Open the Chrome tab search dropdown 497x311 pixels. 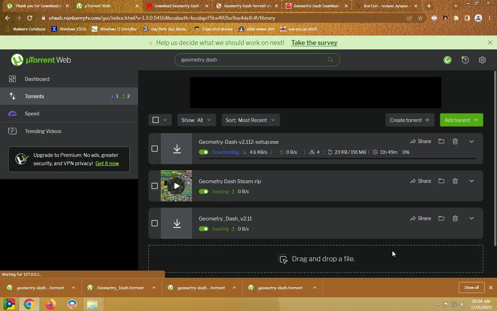(456, 6)
